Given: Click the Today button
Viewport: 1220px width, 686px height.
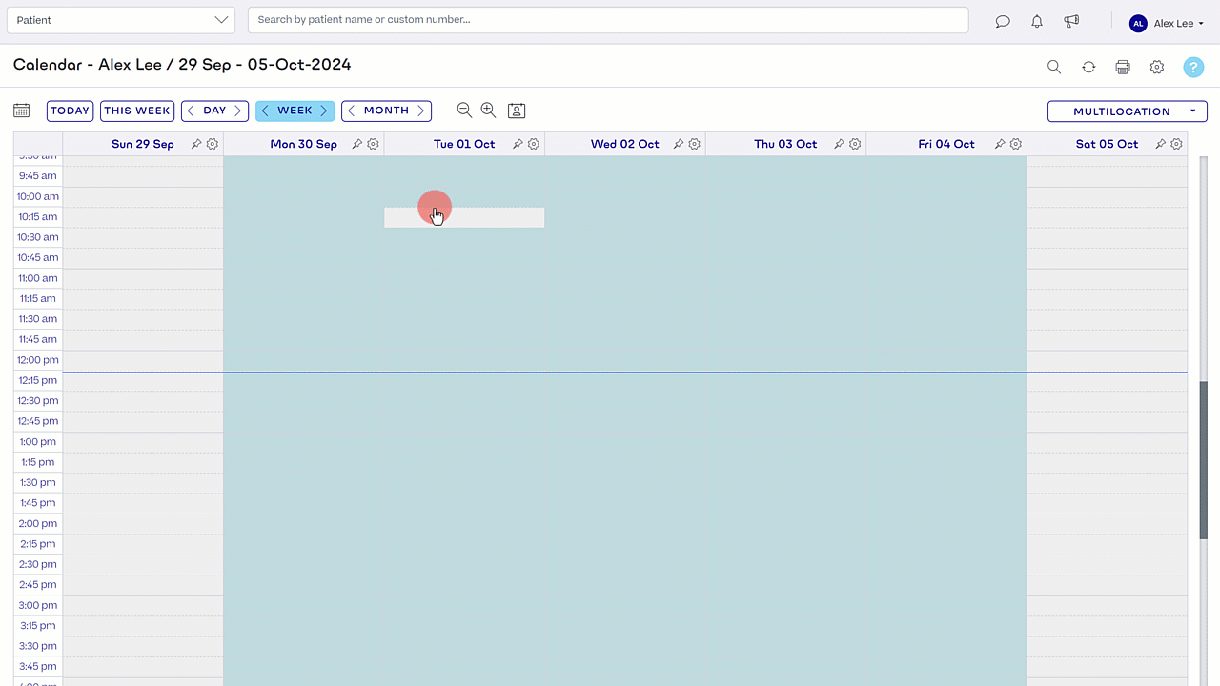Looking at the screenshot, I should click(x=70, y=111).
